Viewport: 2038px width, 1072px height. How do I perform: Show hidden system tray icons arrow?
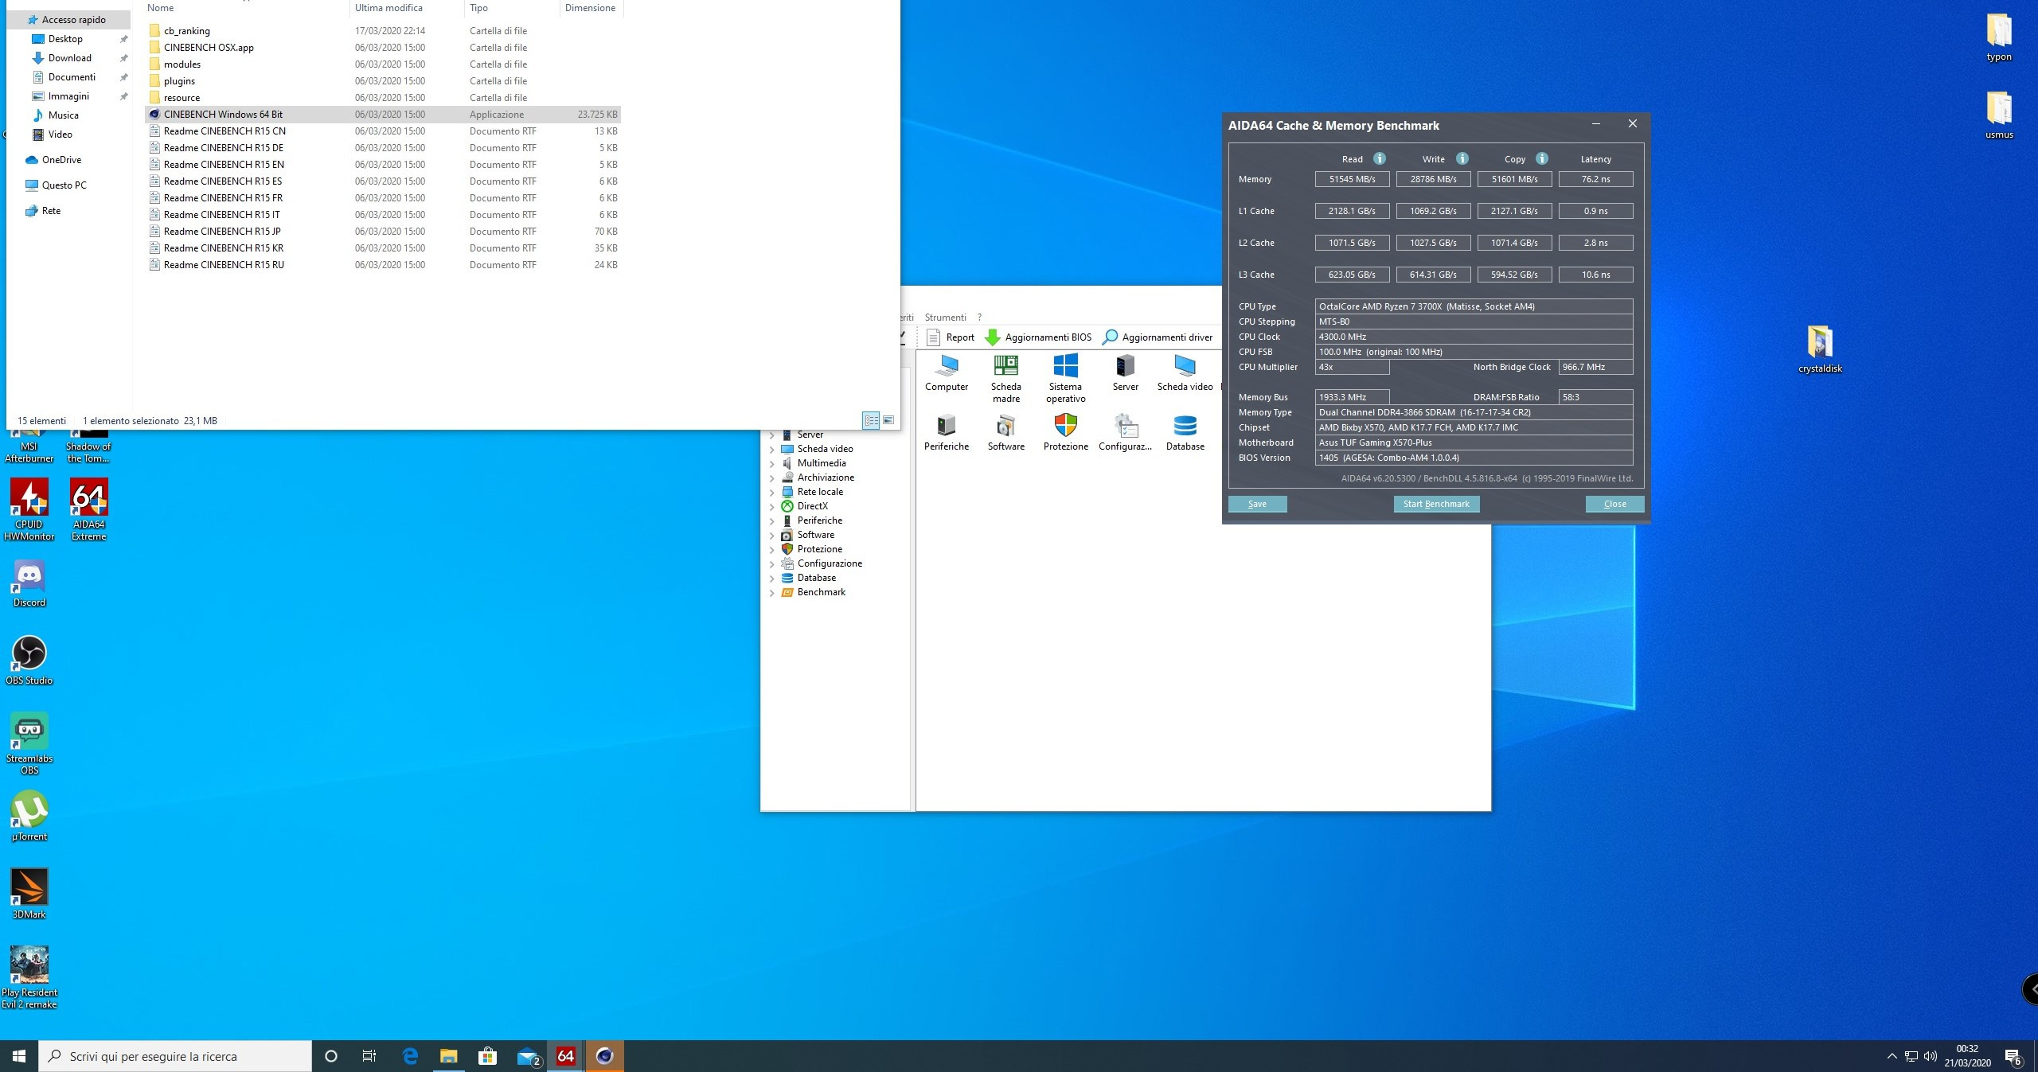point(1892,1056)
